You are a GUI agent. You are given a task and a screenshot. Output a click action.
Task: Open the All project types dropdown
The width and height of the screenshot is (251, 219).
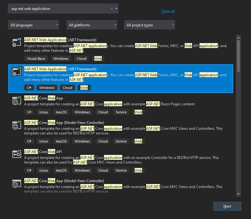pos(149,25)
